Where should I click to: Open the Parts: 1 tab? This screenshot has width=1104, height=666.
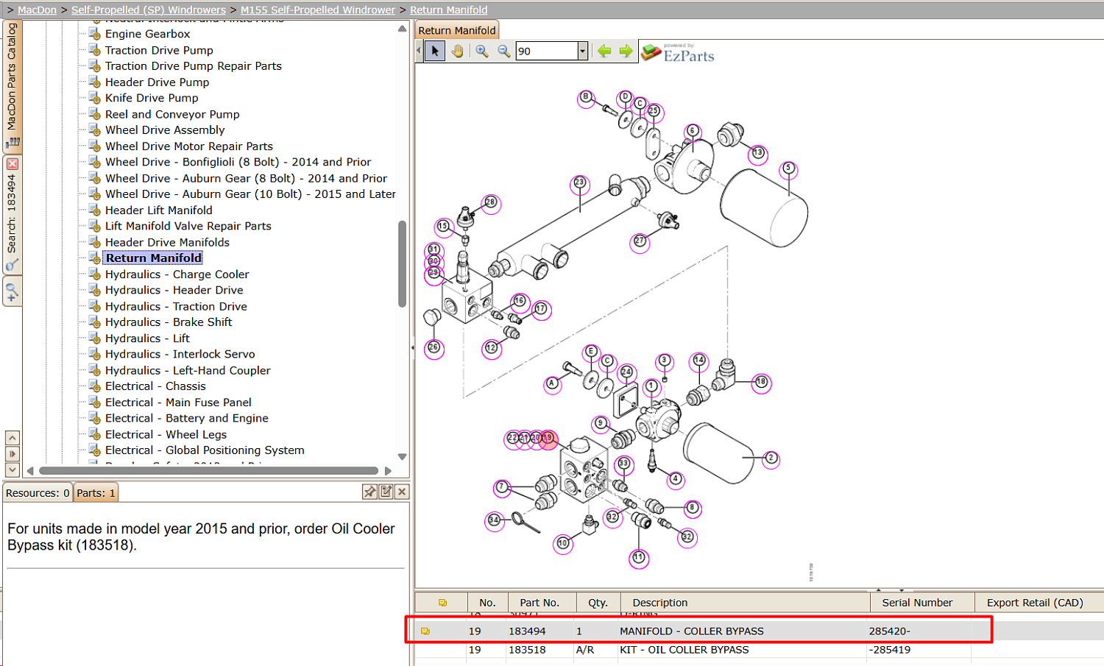pyautogui.click(x=96, y=493)
